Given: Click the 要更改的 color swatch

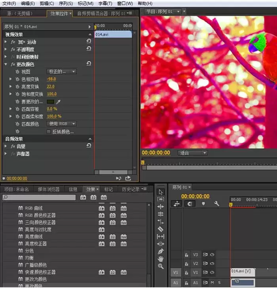Looking at the screenshot, I should point(50,102).
